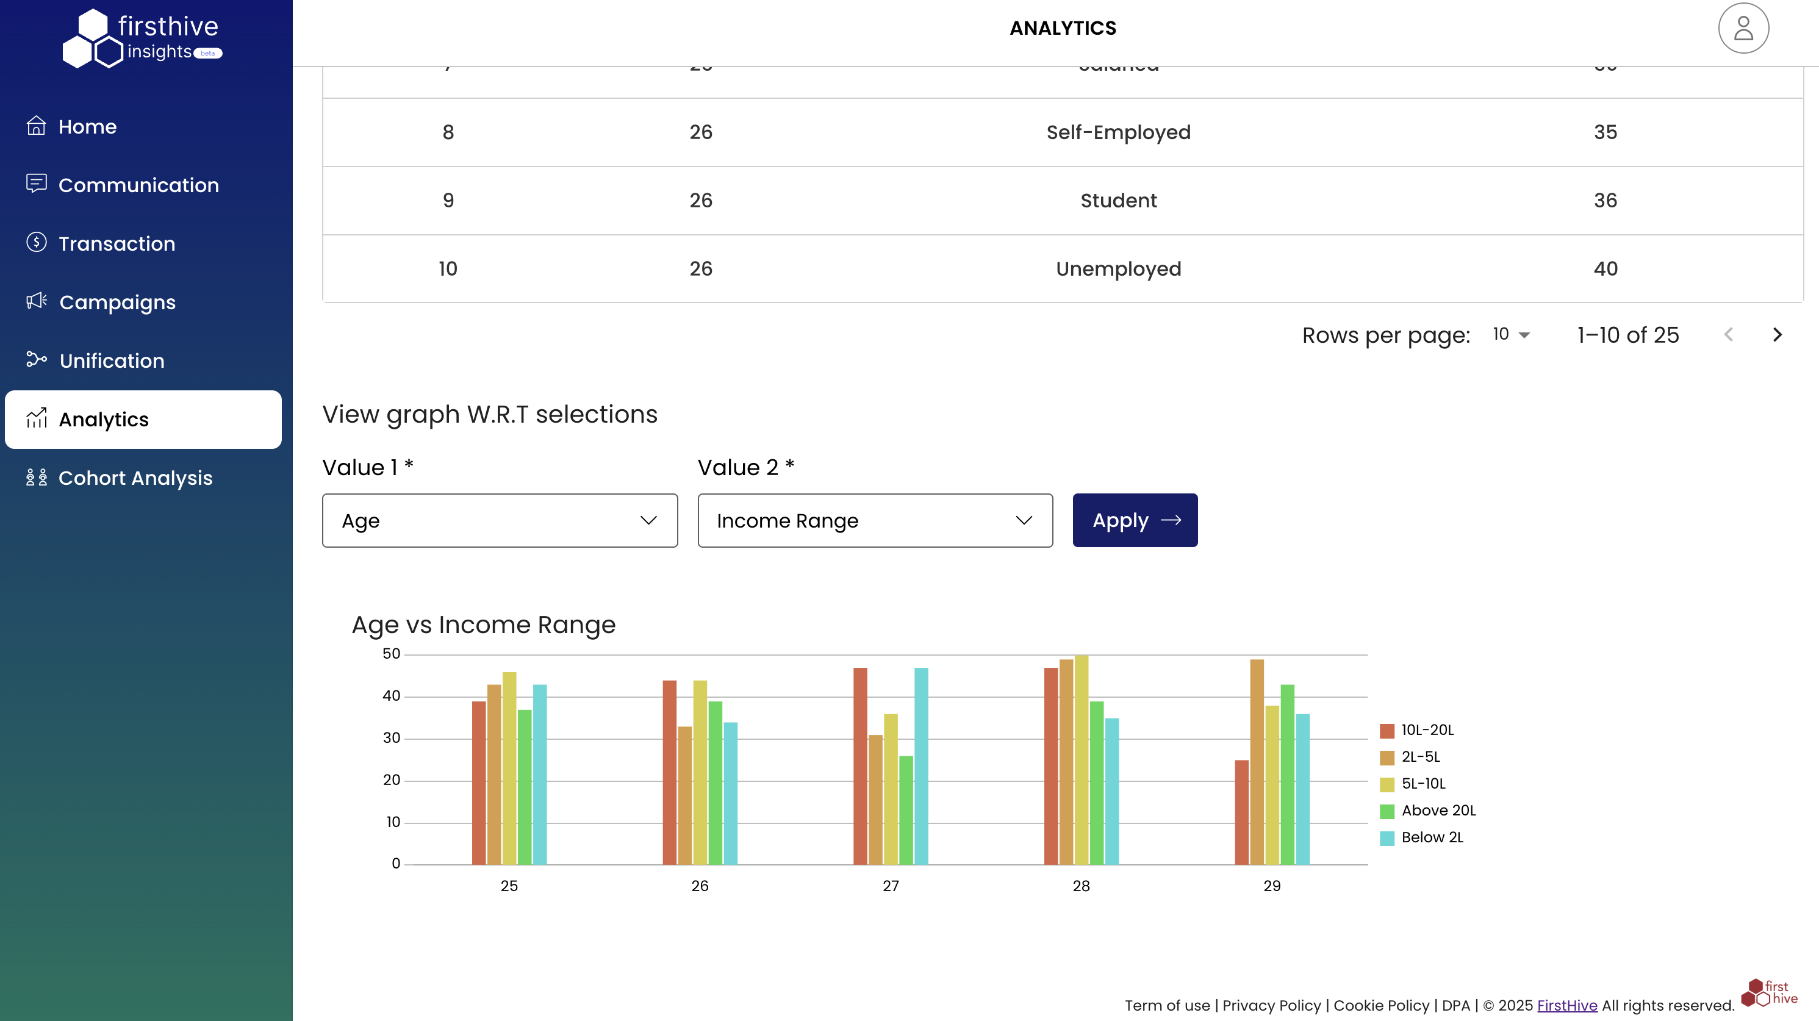Toggle the Above 20L legend series
The height and width of the screenshot is (1021, 1819).
tap(1438, 811)
